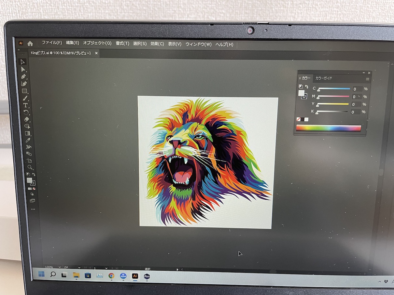This screenshot has height=295, width=394.
Task: Select the Gradient tool
Action: point(28,133)
